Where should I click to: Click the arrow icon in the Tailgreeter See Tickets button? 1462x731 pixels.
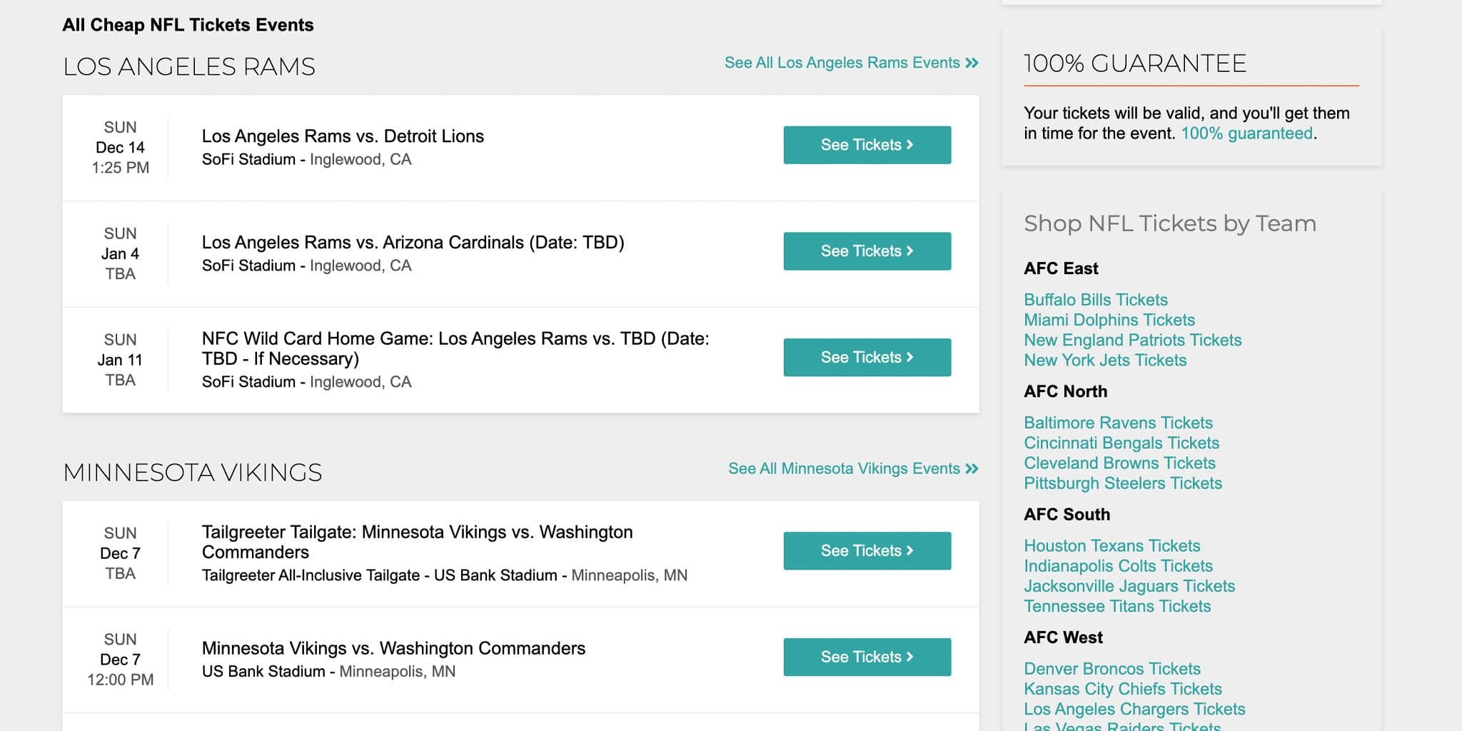[907, 550]
